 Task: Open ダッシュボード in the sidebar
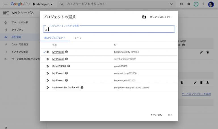tap(20, 22)
